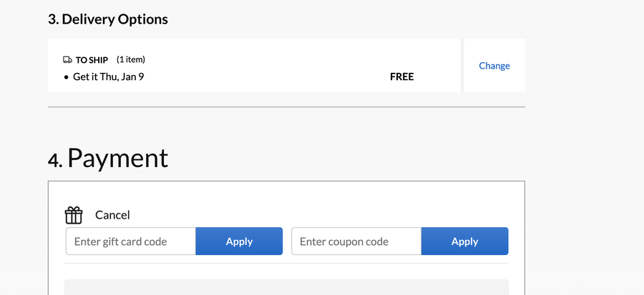Apply the coupon code
The width and height of the screenshot is (644, 295).
click(464, 241)
